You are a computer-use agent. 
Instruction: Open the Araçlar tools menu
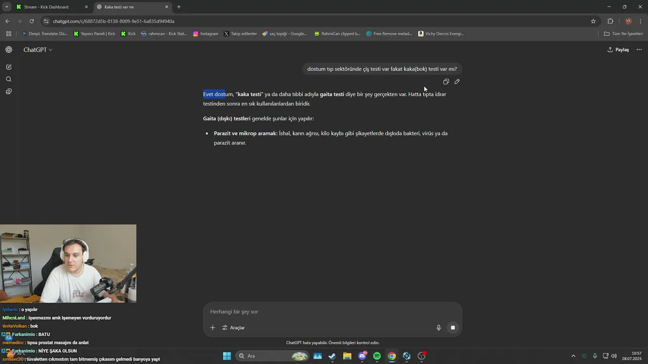click(233, 328)
